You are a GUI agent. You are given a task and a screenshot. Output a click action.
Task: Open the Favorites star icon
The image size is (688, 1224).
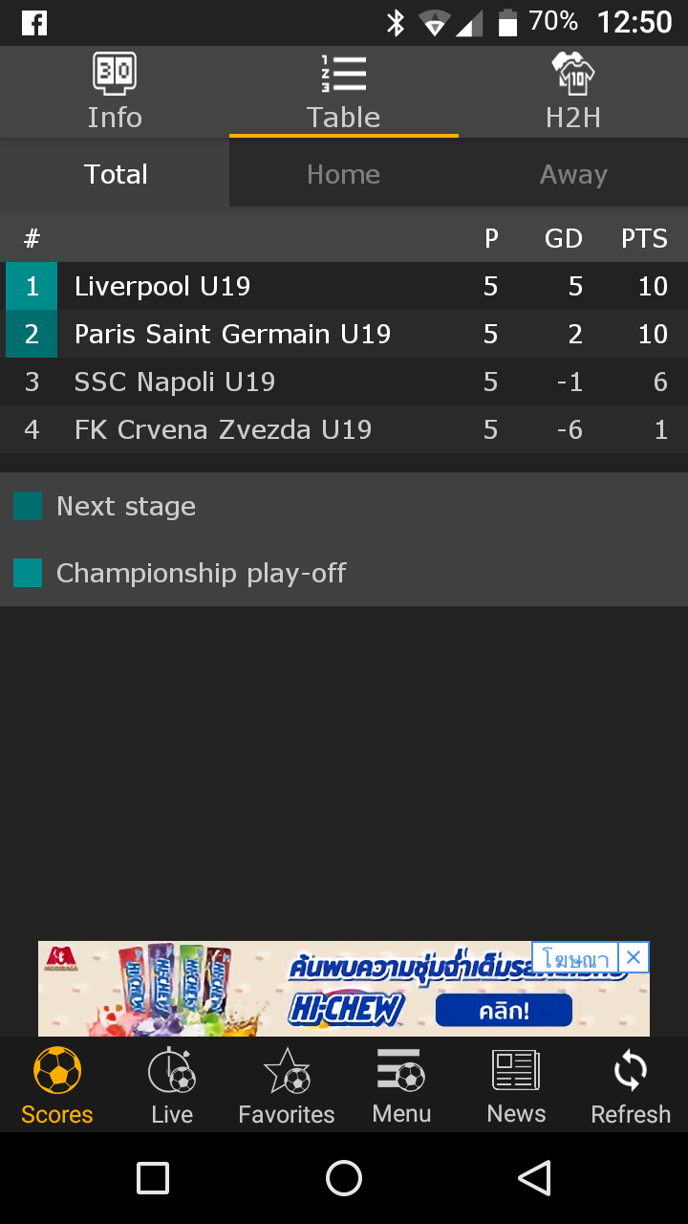[x=287, y=1071]
